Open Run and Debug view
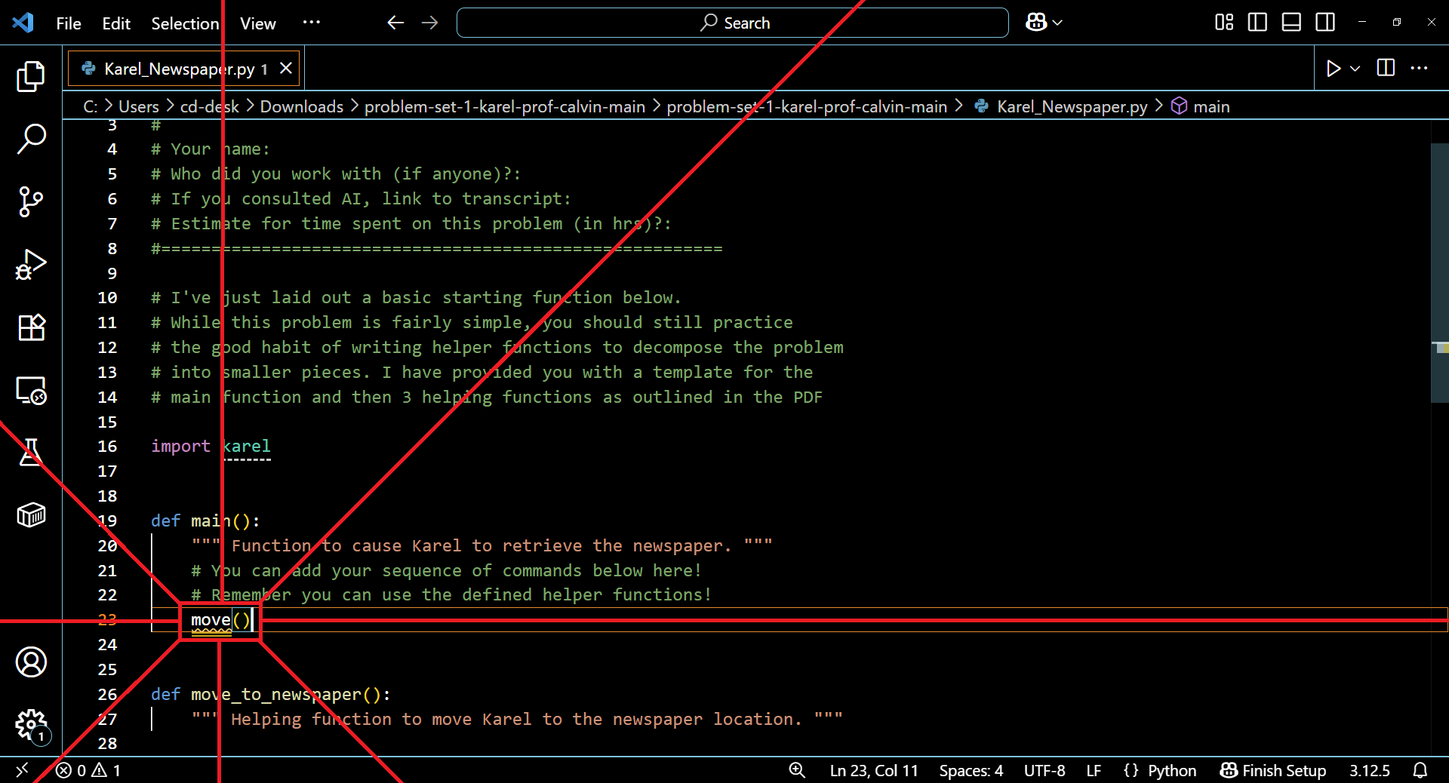This screenshot has width=1449, height=783. [31, 265]
